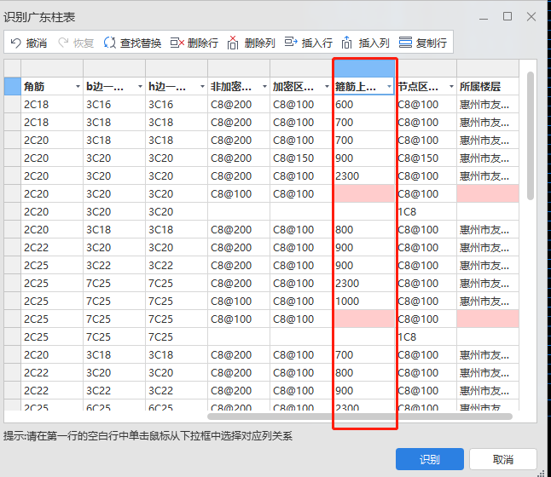Click the 取消 button
The image size is (551, 477).
pyautogui.click(x=503, y=459)
